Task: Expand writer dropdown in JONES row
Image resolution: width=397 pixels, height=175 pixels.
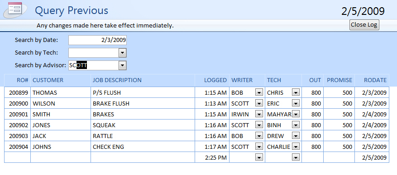Action: click(259, 125)
